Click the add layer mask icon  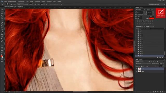[x=153, y=92]
